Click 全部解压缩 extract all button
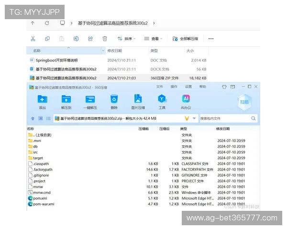This screenshot has width=287, height=230. point(185,39)
